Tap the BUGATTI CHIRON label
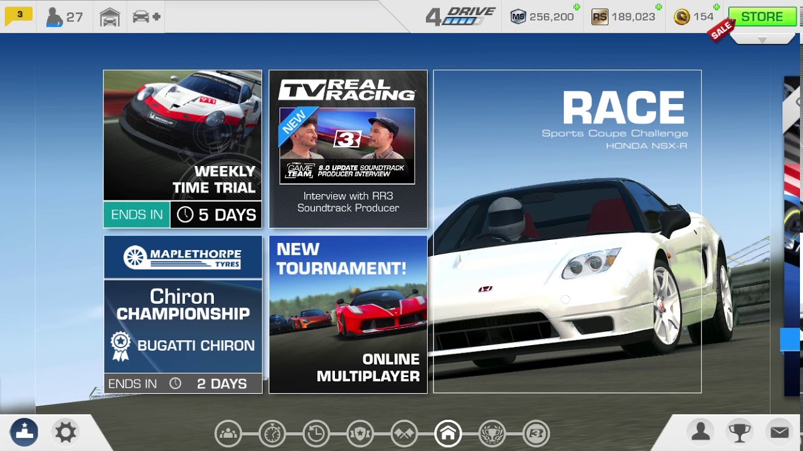 pyautogui.click(x=196, y=345)
